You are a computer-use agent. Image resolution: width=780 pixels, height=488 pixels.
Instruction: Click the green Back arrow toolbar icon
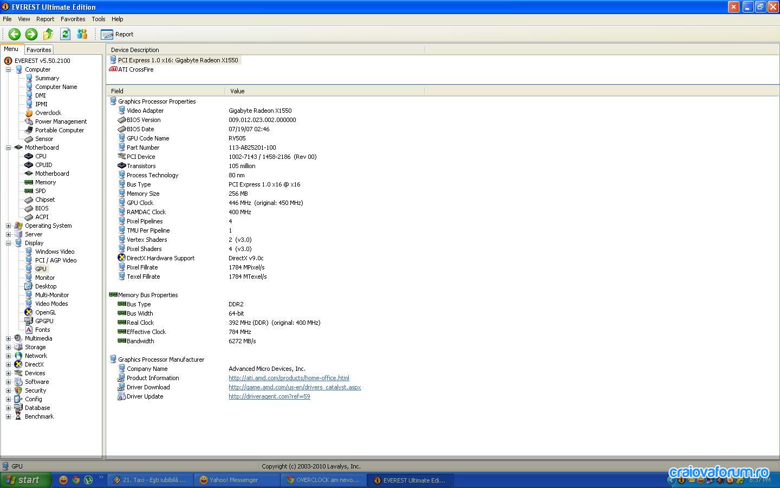pos(15,34)
